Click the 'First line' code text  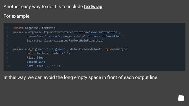[x=35, y=58]
